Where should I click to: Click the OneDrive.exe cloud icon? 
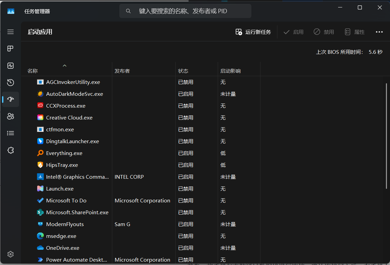[40, 248]
